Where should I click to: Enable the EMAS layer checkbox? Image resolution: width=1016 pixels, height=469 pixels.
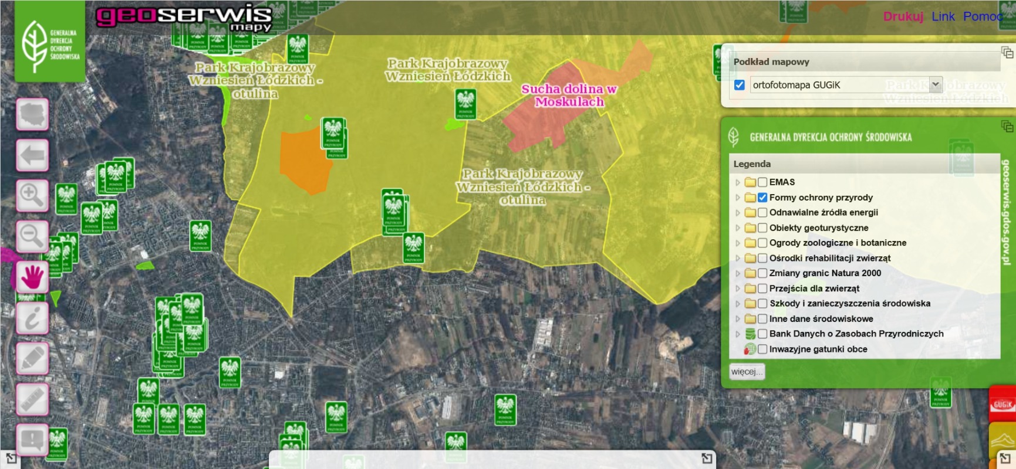(762, 182)
